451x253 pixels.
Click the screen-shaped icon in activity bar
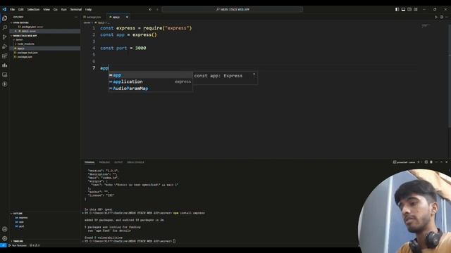click(5, 74)
